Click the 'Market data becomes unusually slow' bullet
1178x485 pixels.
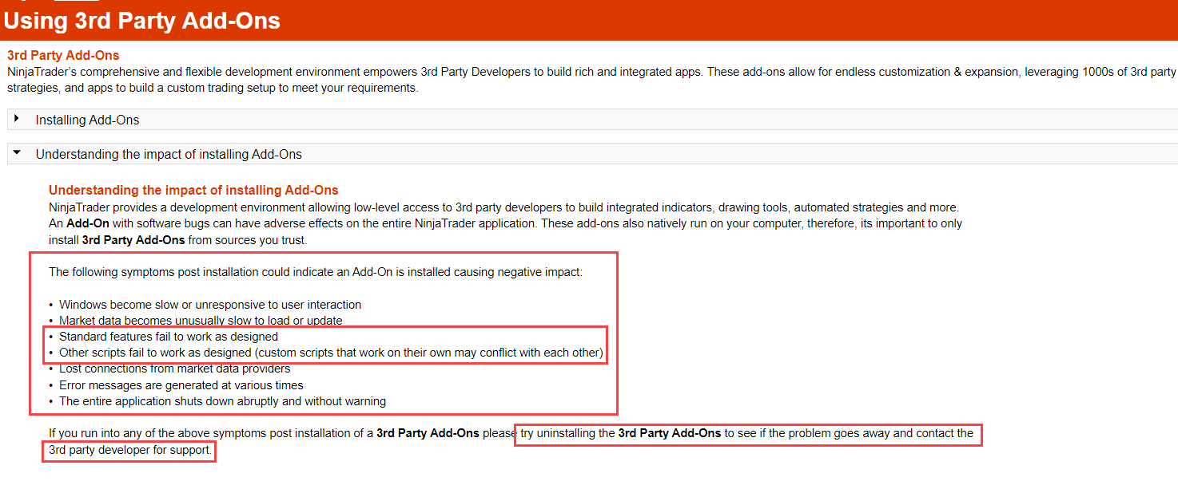200,321
